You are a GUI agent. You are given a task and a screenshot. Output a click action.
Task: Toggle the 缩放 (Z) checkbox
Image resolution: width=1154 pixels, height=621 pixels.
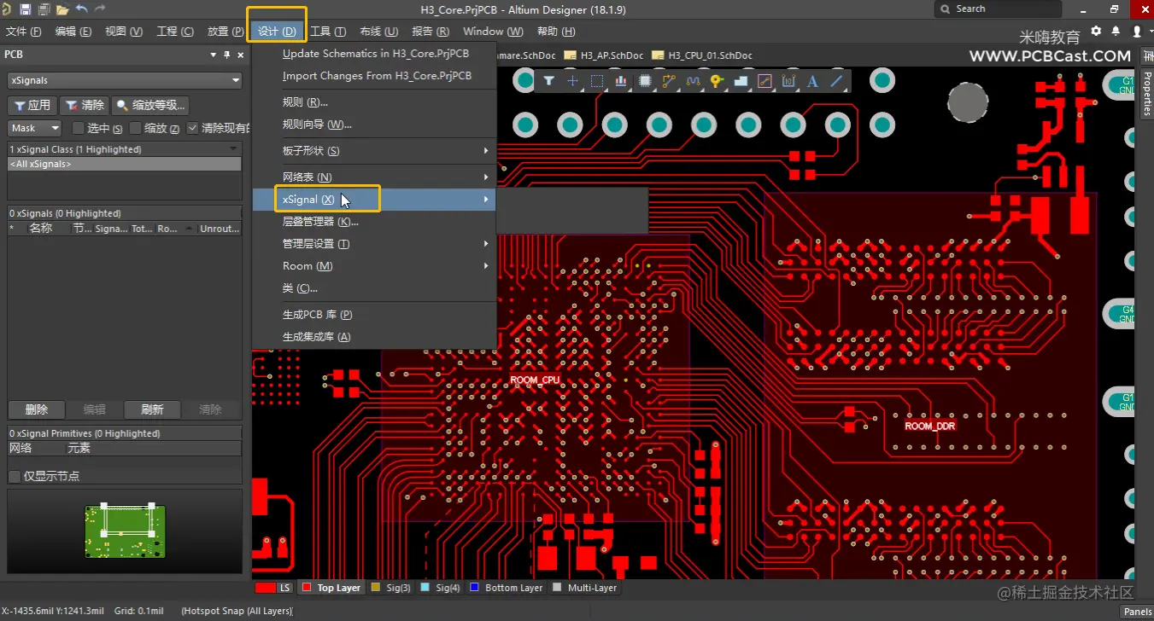click(x=135, y=128)
